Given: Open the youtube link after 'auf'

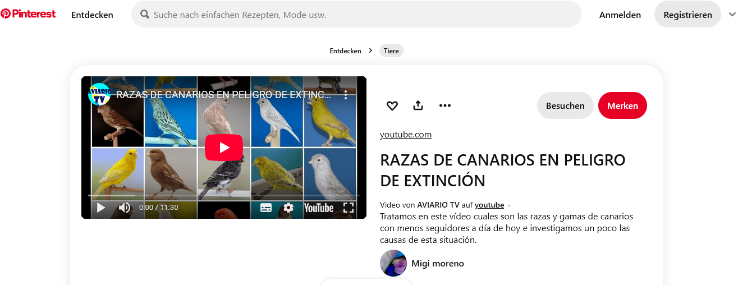Looking at the screenshot, I should [489, 205].
